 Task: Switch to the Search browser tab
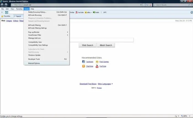click(x=18, y=16)
